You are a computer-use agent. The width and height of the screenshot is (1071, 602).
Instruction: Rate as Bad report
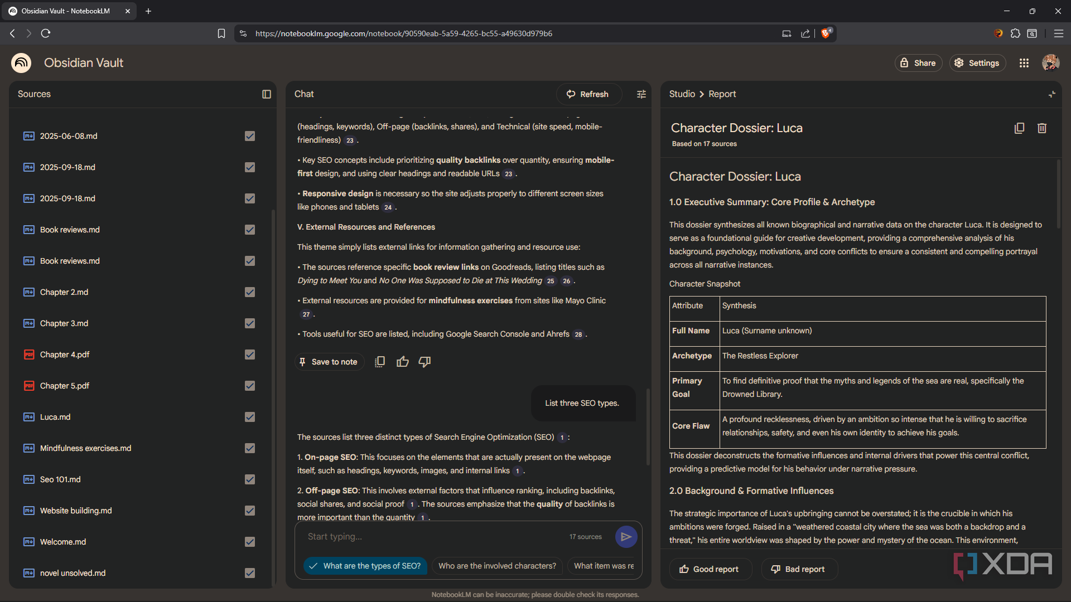point(799,569)
